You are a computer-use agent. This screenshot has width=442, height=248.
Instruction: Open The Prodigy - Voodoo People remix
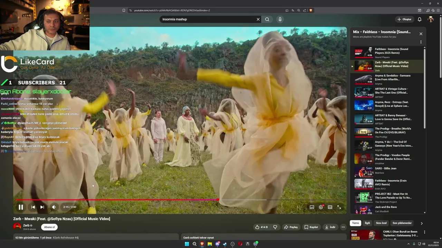[387, 159]
